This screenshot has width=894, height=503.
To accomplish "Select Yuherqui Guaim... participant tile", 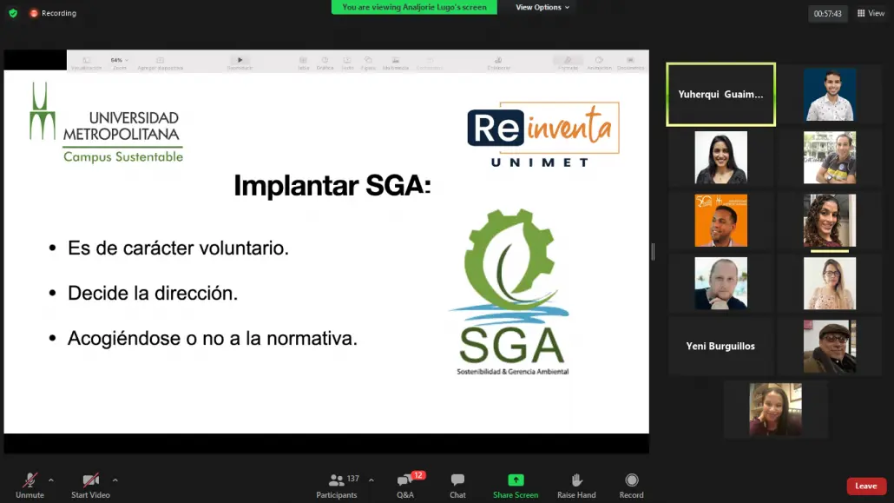I will (720, 94).
